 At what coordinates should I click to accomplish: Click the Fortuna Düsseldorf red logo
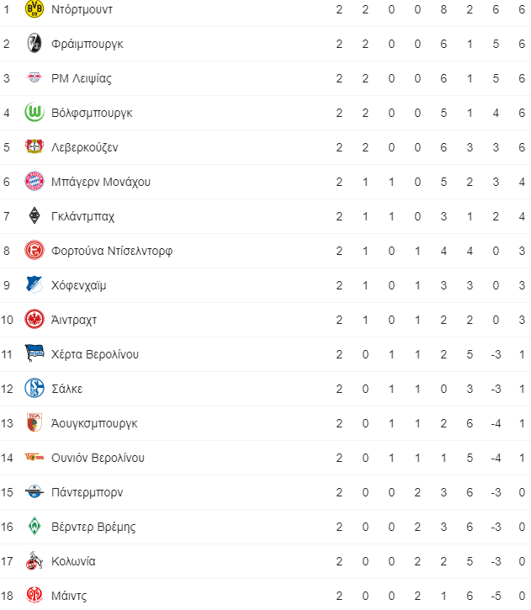point(35,250)
